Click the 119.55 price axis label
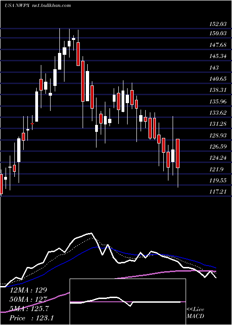Screen dimensions: 232x325 [x=218, y=181]
